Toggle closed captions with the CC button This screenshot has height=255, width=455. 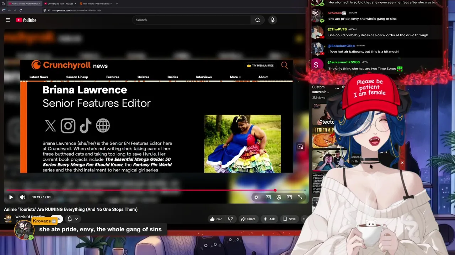point(268,197)
